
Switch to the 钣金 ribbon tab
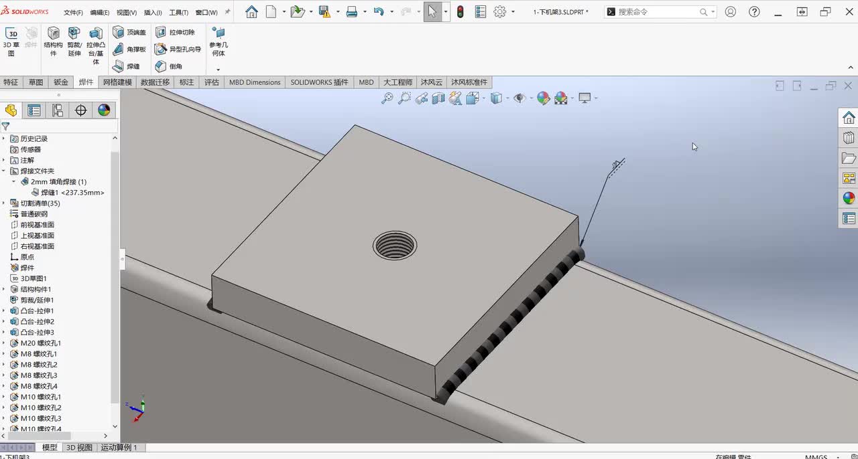click(61, 82)
